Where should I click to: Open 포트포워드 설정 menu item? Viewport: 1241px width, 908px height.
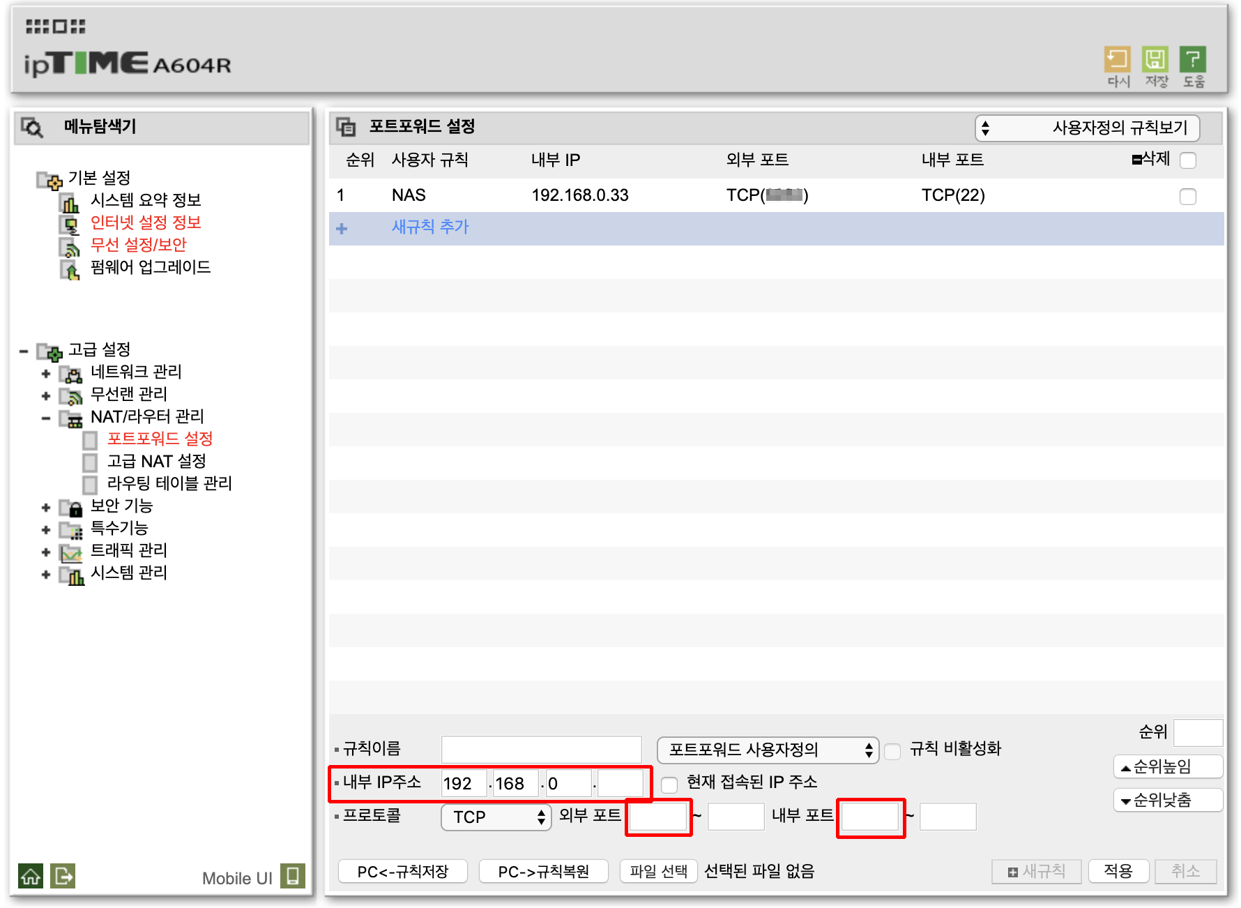tap(160, 439)
